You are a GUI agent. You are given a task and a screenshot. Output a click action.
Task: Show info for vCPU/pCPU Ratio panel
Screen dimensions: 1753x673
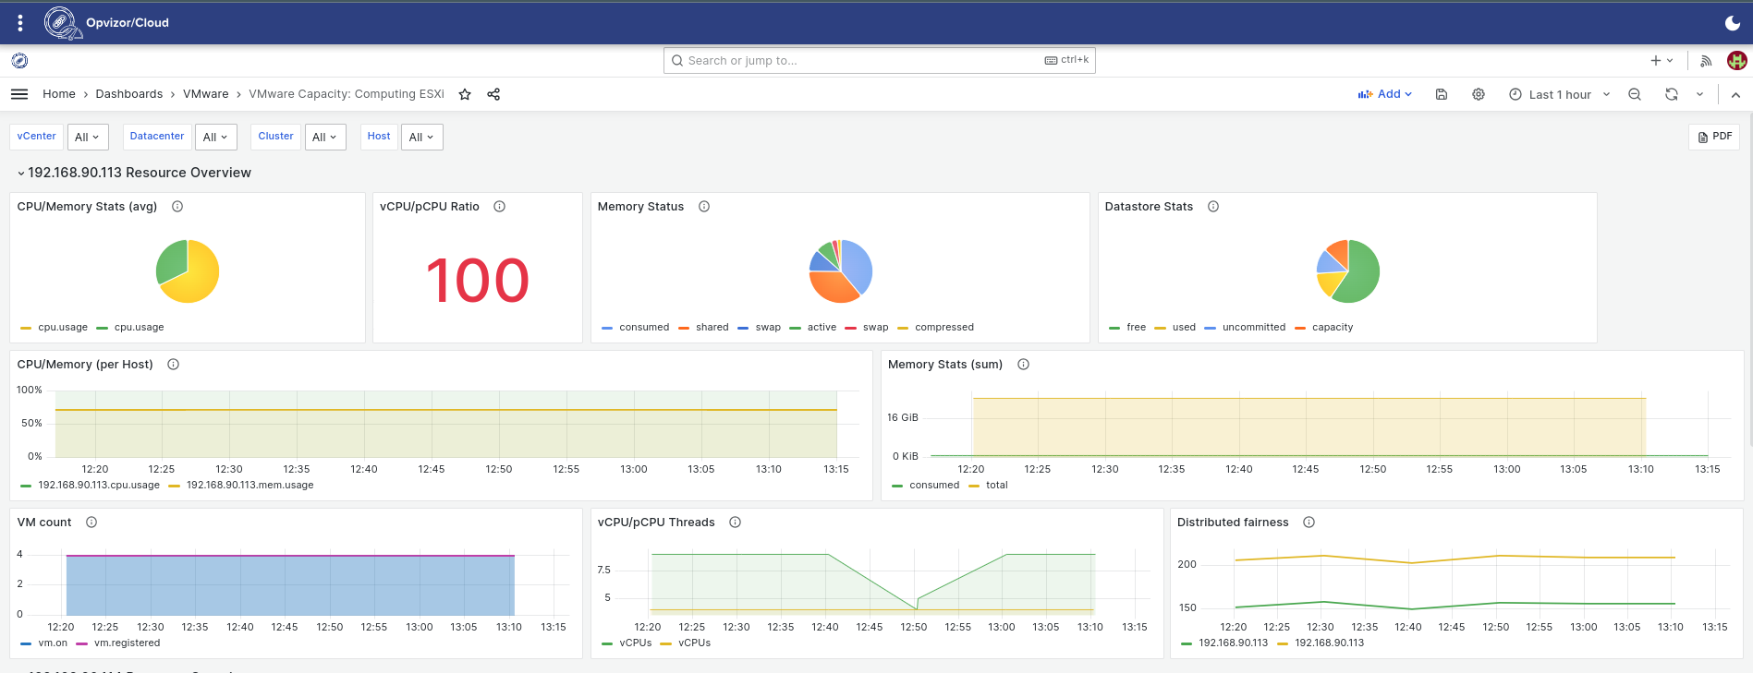pyautogui.click(x=499, y=207)
